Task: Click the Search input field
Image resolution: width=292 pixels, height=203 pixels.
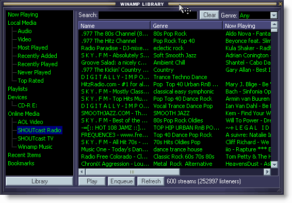Action: (x=148, y=15)
